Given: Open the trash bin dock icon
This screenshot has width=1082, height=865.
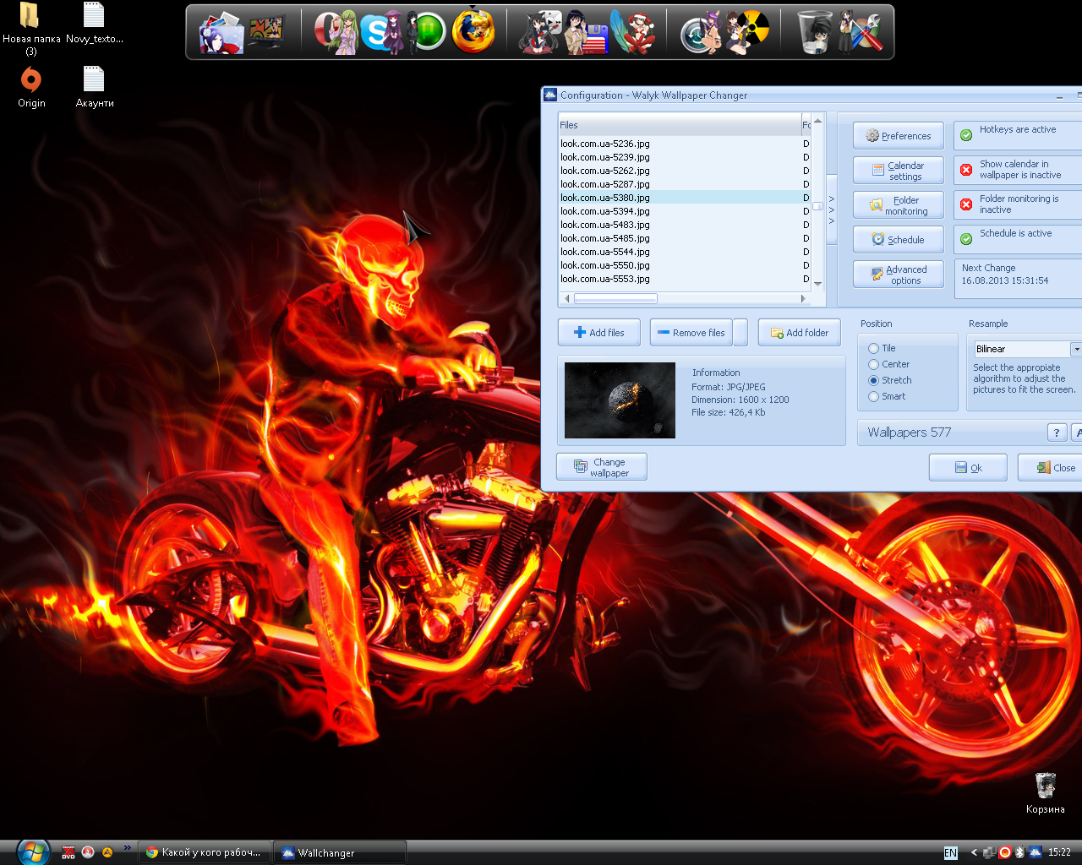Looking at the screenshot, I should pos(817,34).
